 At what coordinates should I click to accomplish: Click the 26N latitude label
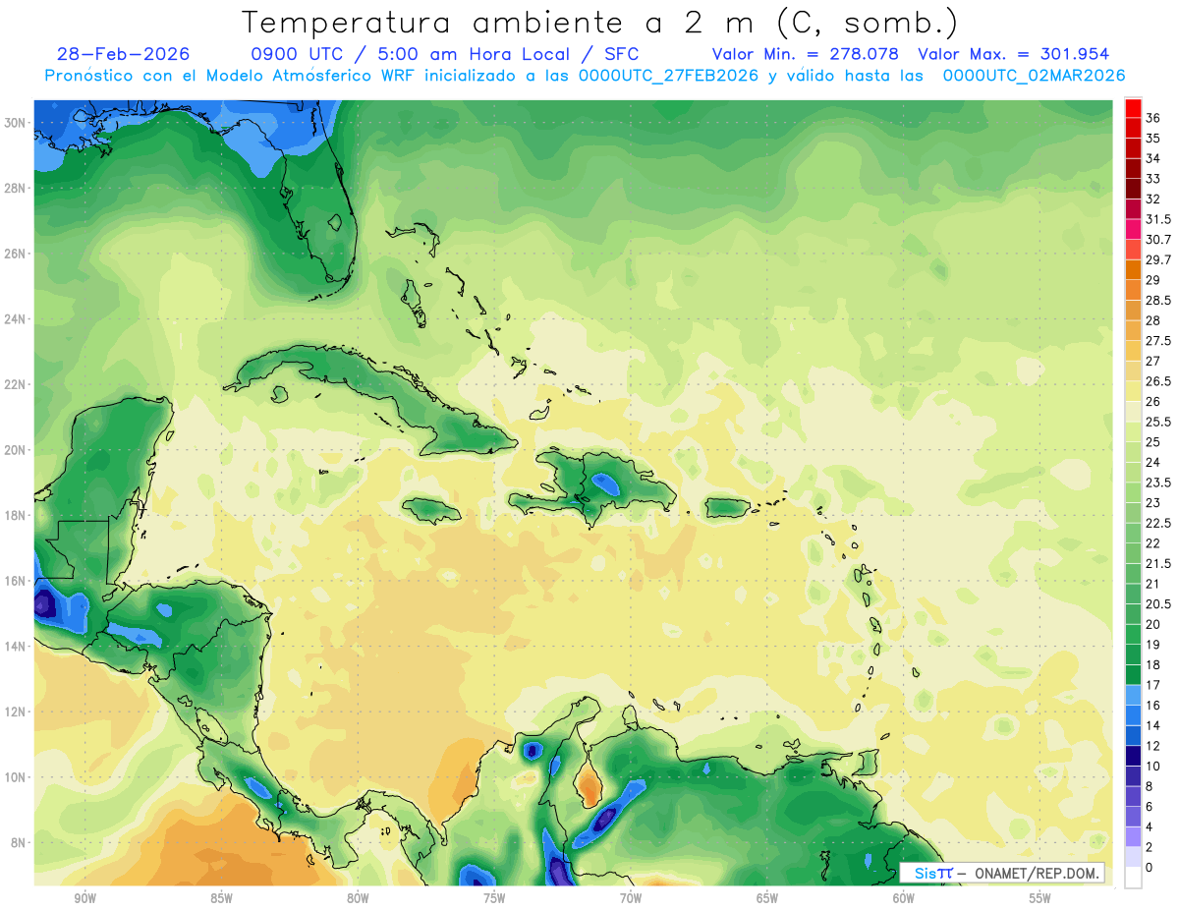[x=15, y=254]
